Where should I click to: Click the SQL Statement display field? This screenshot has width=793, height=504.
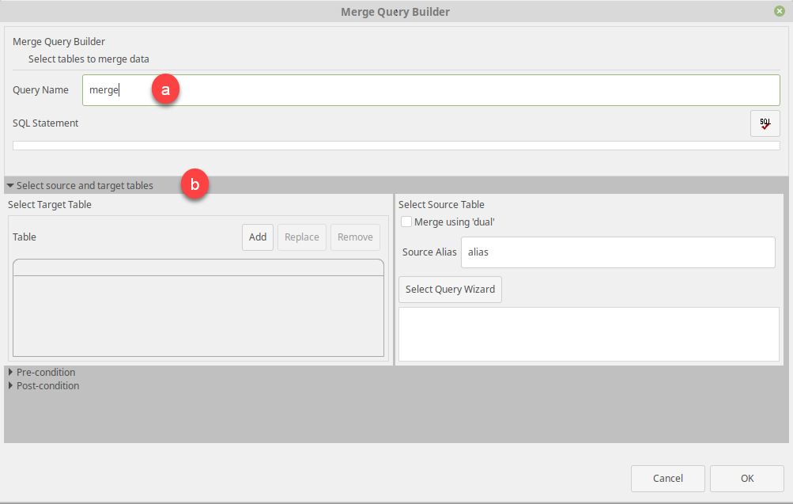point(395,146)
